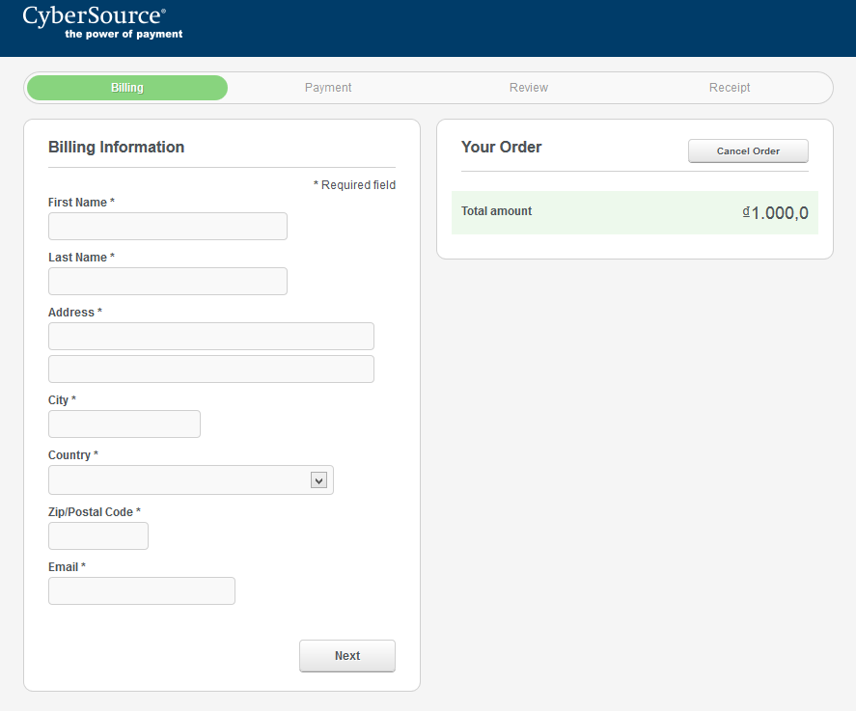
Task: Select the Billing step tab
Action: (127, 88)
